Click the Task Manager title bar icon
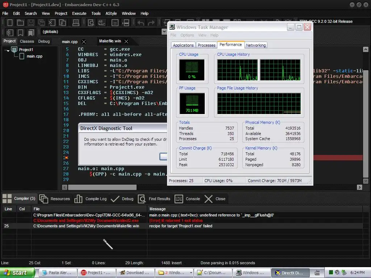The height and width of the screenshot is (278, 371). pos(172,27)
